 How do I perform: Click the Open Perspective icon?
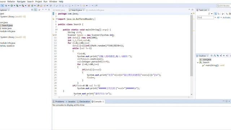(96, 6)
